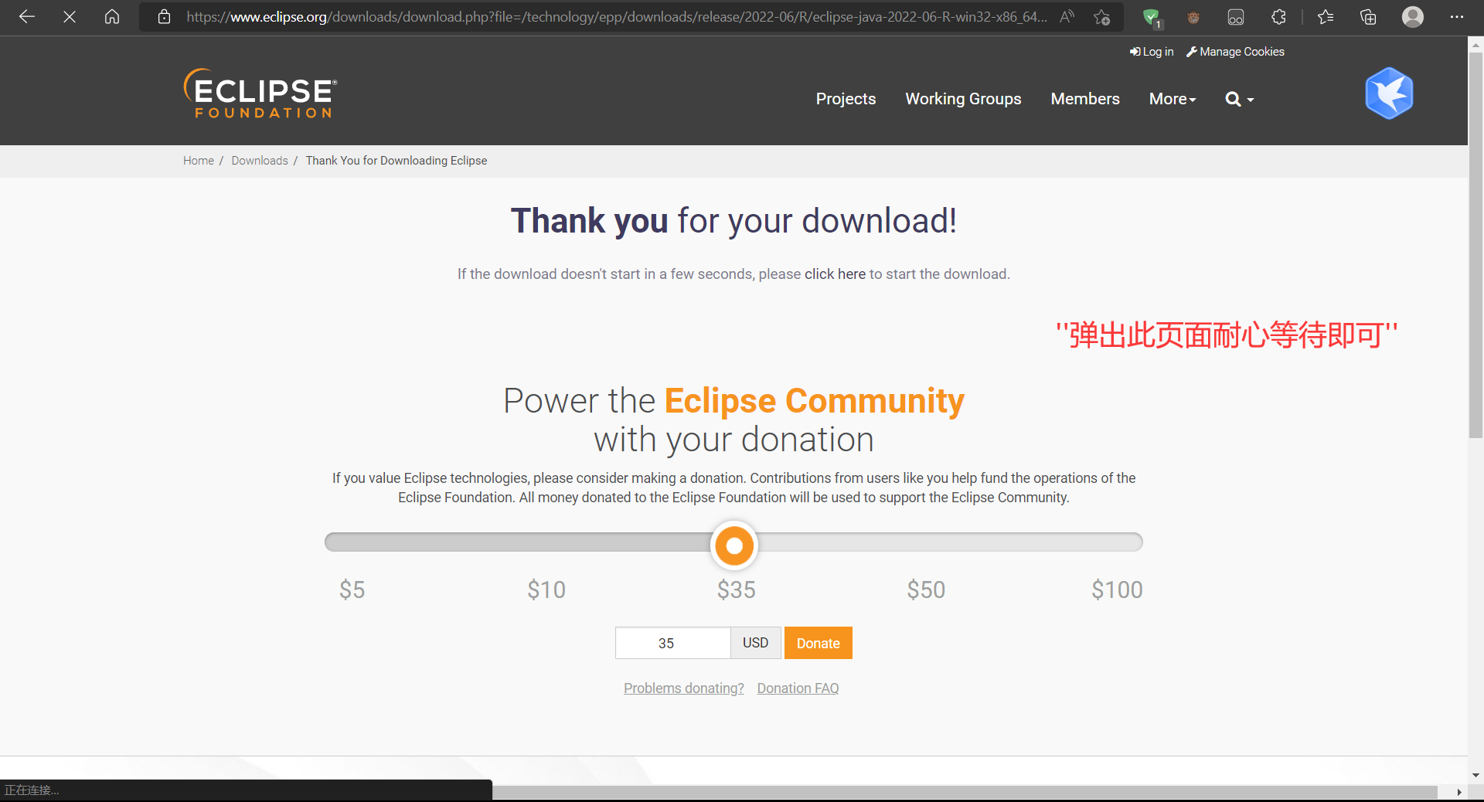Open the Collections panel
The height and width of the screenshot is (802, 1484).
[1368, 17]
